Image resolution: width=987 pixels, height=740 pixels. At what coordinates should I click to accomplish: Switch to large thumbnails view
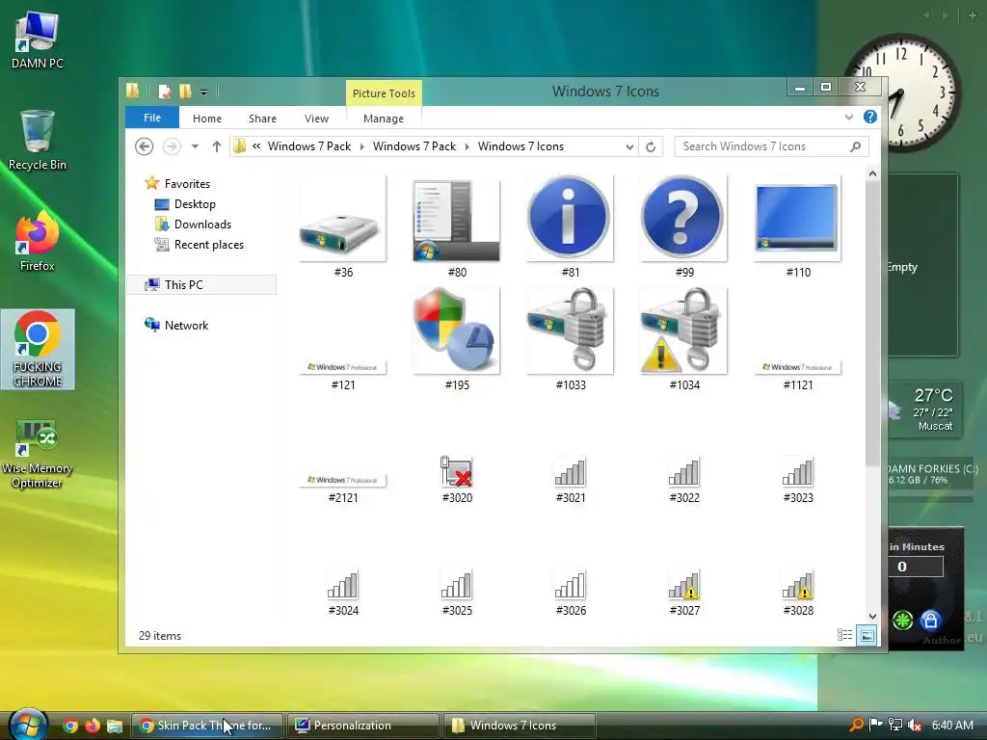coord(867,636)
